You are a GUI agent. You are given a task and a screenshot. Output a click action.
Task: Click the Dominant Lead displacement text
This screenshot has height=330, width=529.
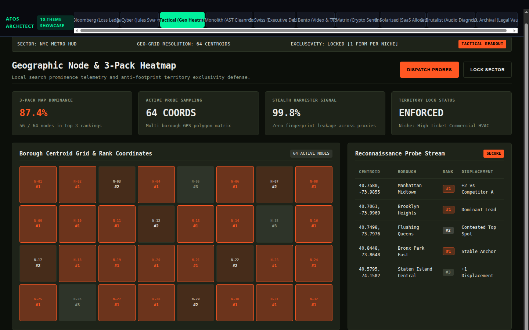tap(479, 210)
